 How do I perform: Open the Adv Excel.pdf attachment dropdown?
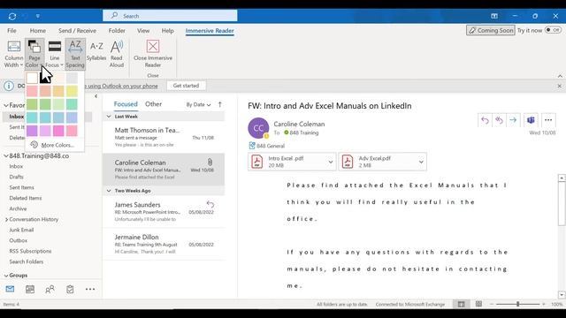coord(421,162)
